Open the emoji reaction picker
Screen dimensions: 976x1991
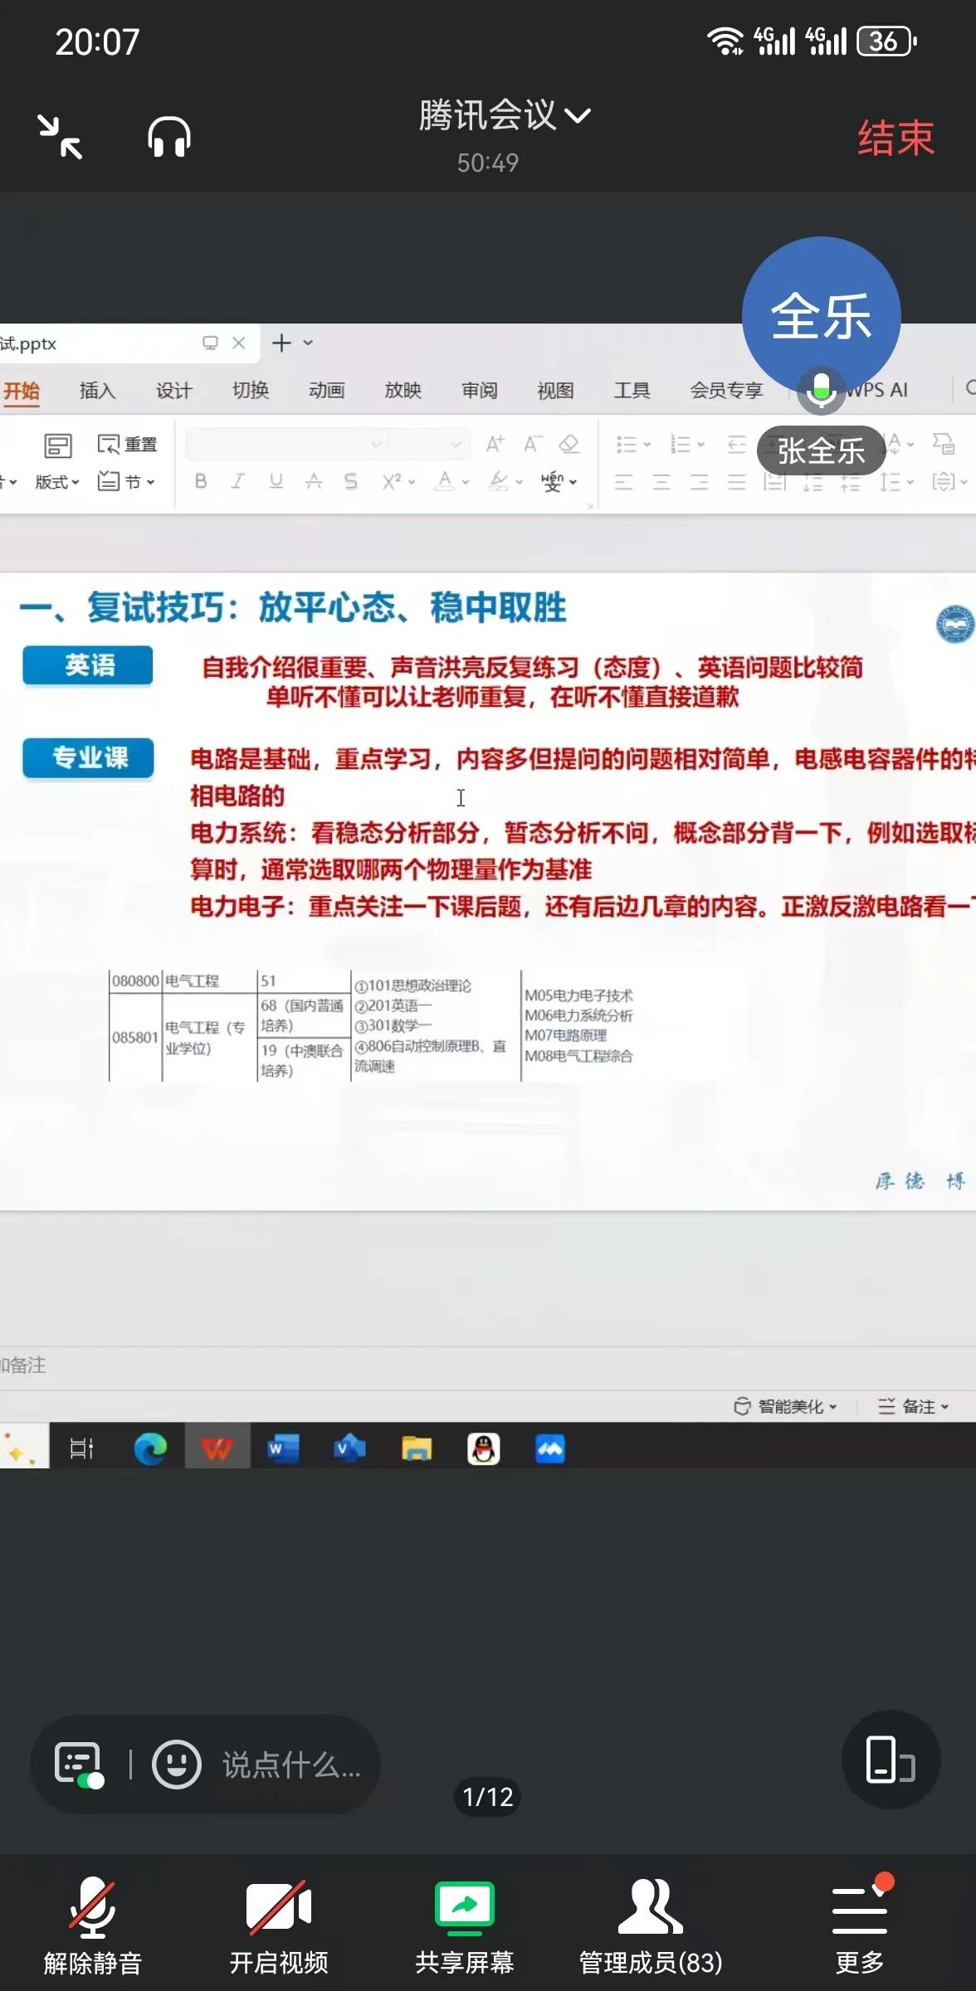[176, 1764]
